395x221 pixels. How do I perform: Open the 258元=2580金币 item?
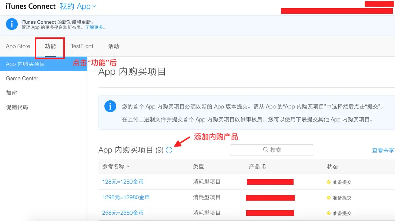123,213
